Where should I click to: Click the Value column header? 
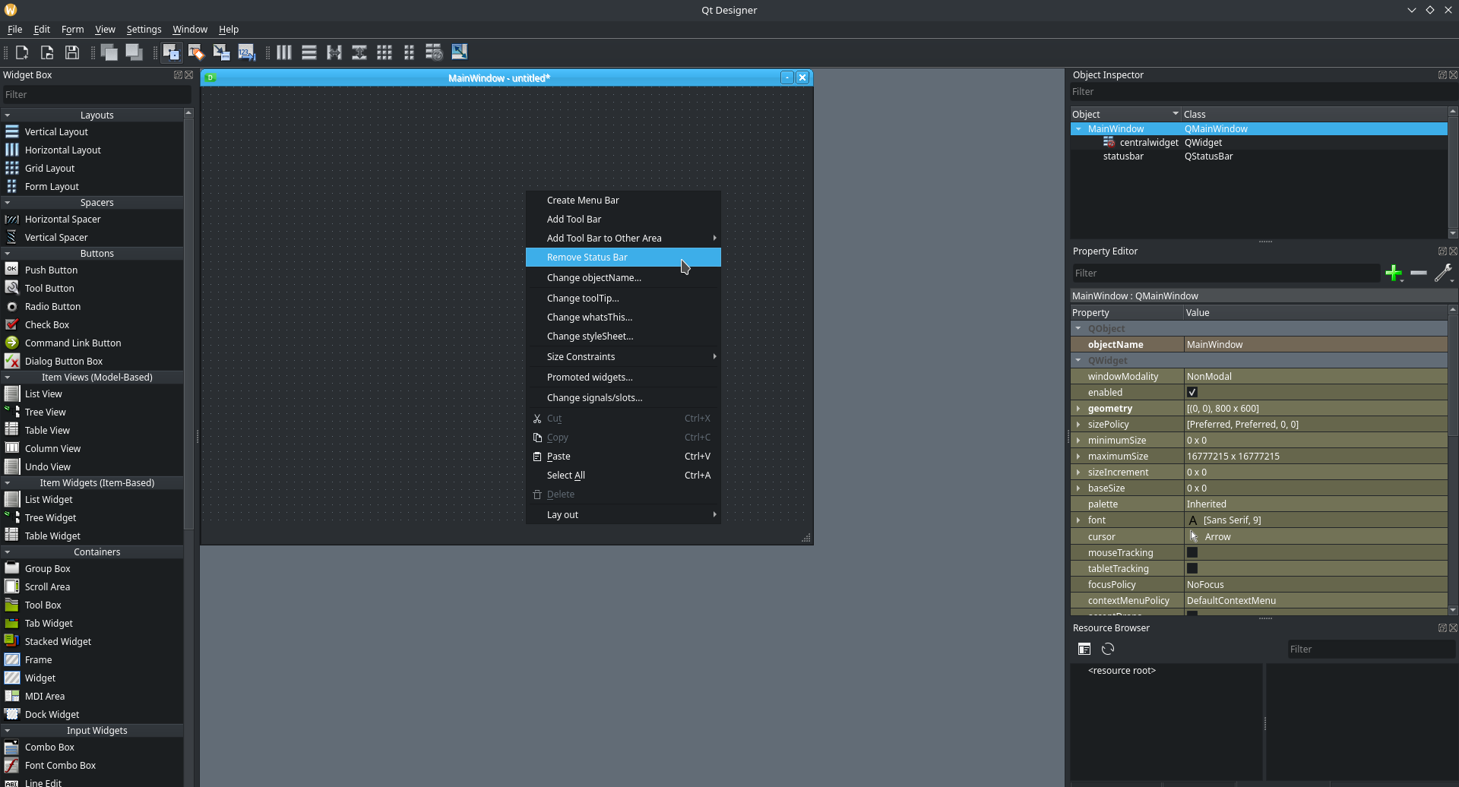(1315, 313)
